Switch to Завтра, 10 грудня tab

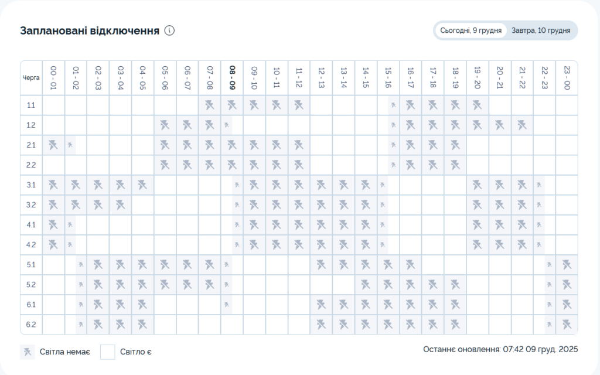pos(541,30)
